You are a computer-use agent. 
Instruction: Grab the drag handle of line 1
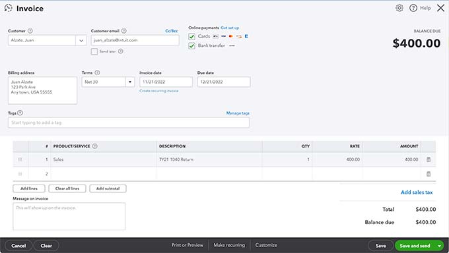pyautogui.click(x=20, y=159)
